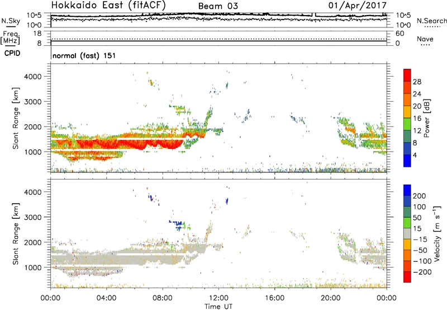The height and width of the screenshot is (310, 447).
Task: Click the '16:00' time axis label
Action: click(x=274, y=298)
